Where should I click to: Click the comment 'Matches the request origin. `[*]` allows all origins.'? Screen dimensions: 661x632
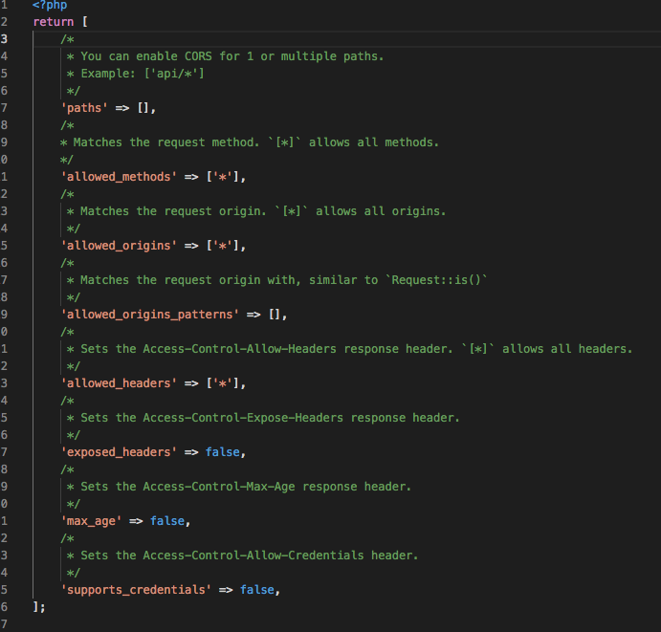point(263,211)
